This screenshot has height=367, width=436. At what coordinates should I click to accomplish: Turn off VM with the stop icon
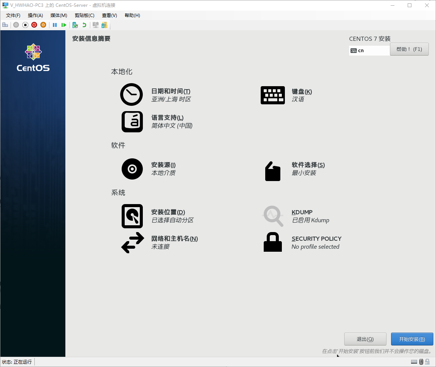[25, 25]
